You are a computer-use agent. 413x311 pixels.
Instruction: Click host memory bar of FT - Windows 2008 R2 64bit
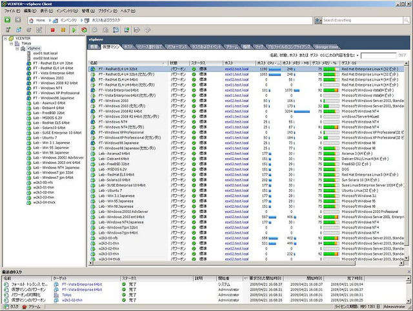pyautogui.click(x=302, y=112)
